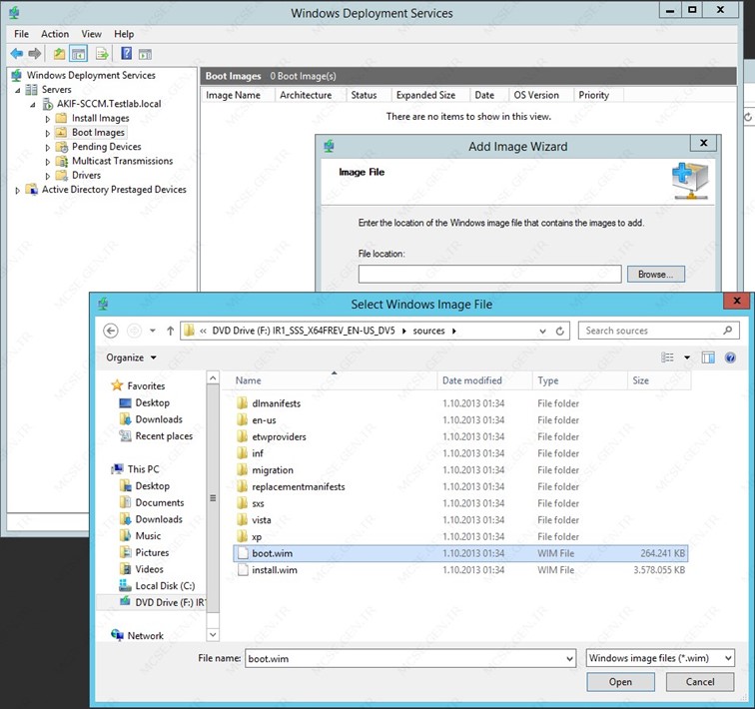755x709 pixels.
Task: Expand the Drivers node
Action: coord(47,176)
